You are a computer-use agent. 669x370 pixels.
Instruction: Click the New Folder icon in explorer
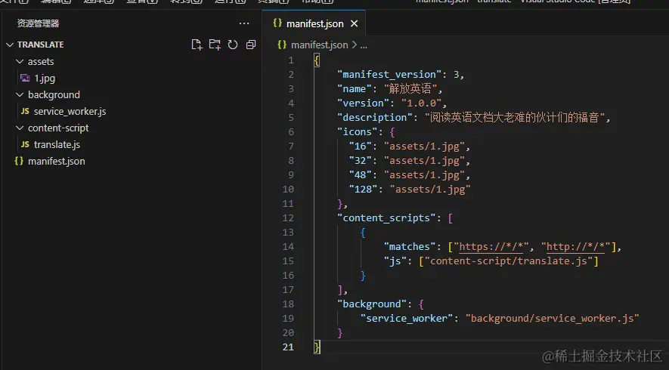click(215, 45)
